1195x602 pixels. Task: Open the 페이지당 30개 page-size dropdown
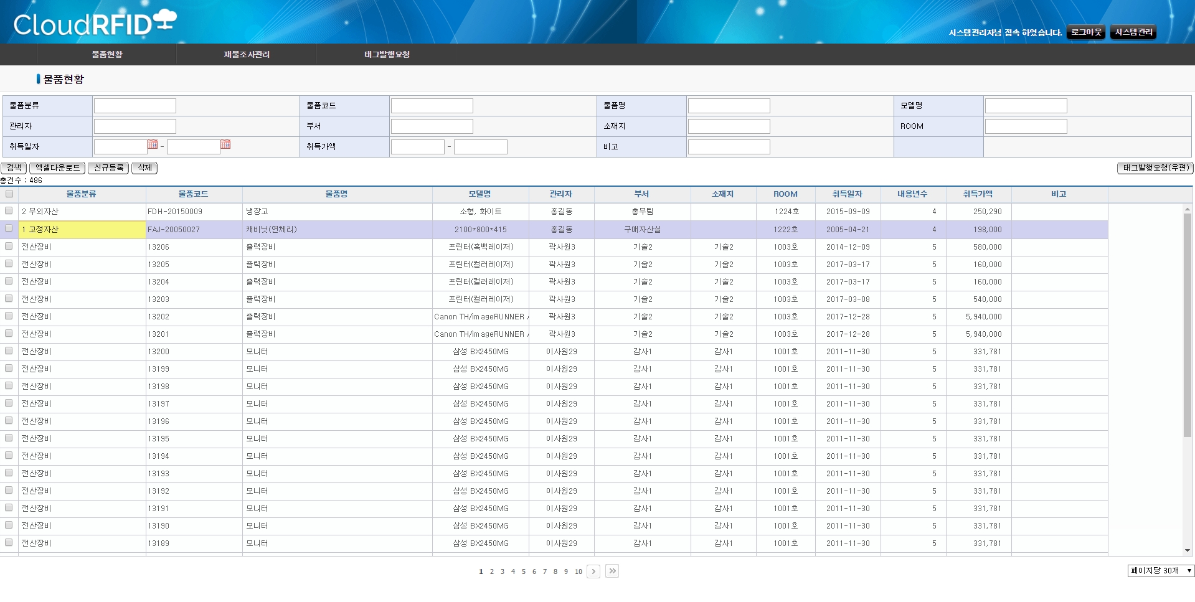click(x=1161, y=571)
